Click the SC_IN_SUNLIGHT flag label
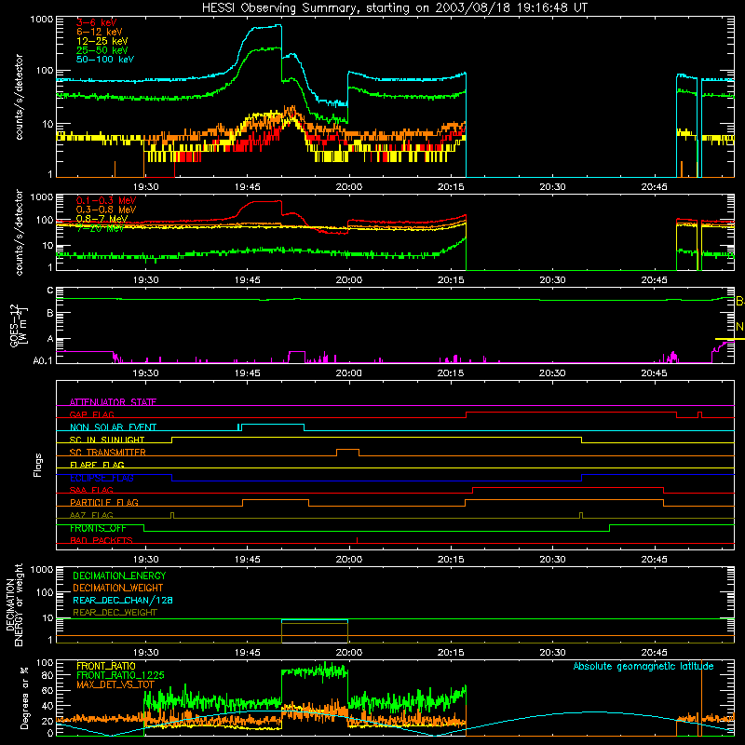Viewport: 745px width, 745px height. pyautogui.click(x=107, y=440)
